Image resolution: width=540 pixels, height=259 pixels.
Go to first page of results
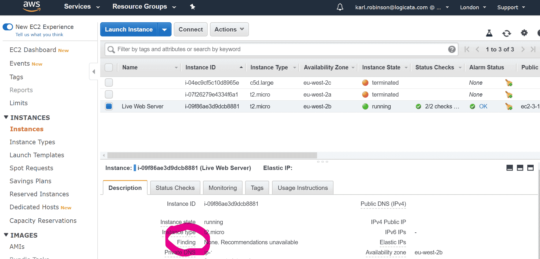467,49
